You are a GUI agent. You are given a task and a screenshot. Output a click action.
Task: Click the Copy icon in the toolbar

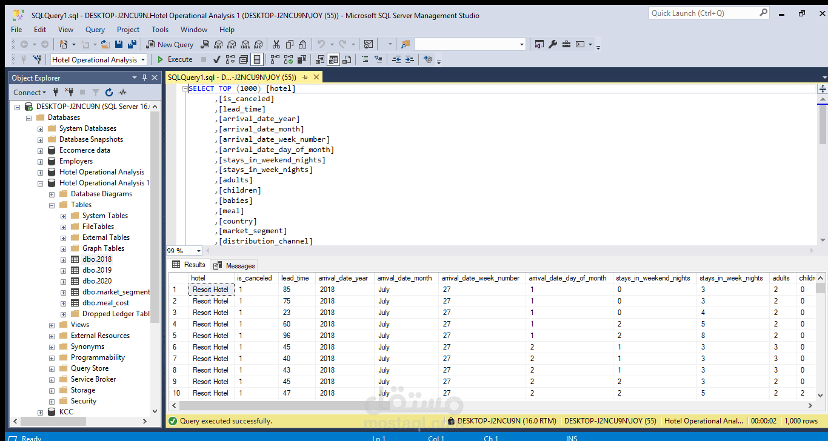point(290,44)
